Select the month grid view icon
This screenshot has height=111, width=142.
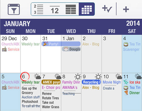coord(87,9)
